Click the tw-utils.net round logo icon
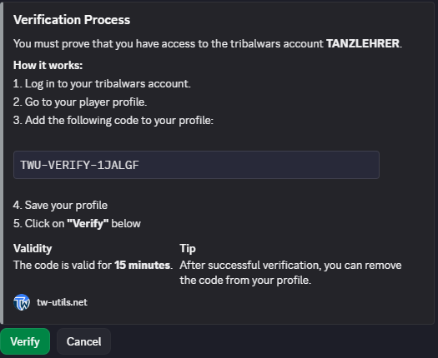This screenshot has height=358, width=438. 22,302
